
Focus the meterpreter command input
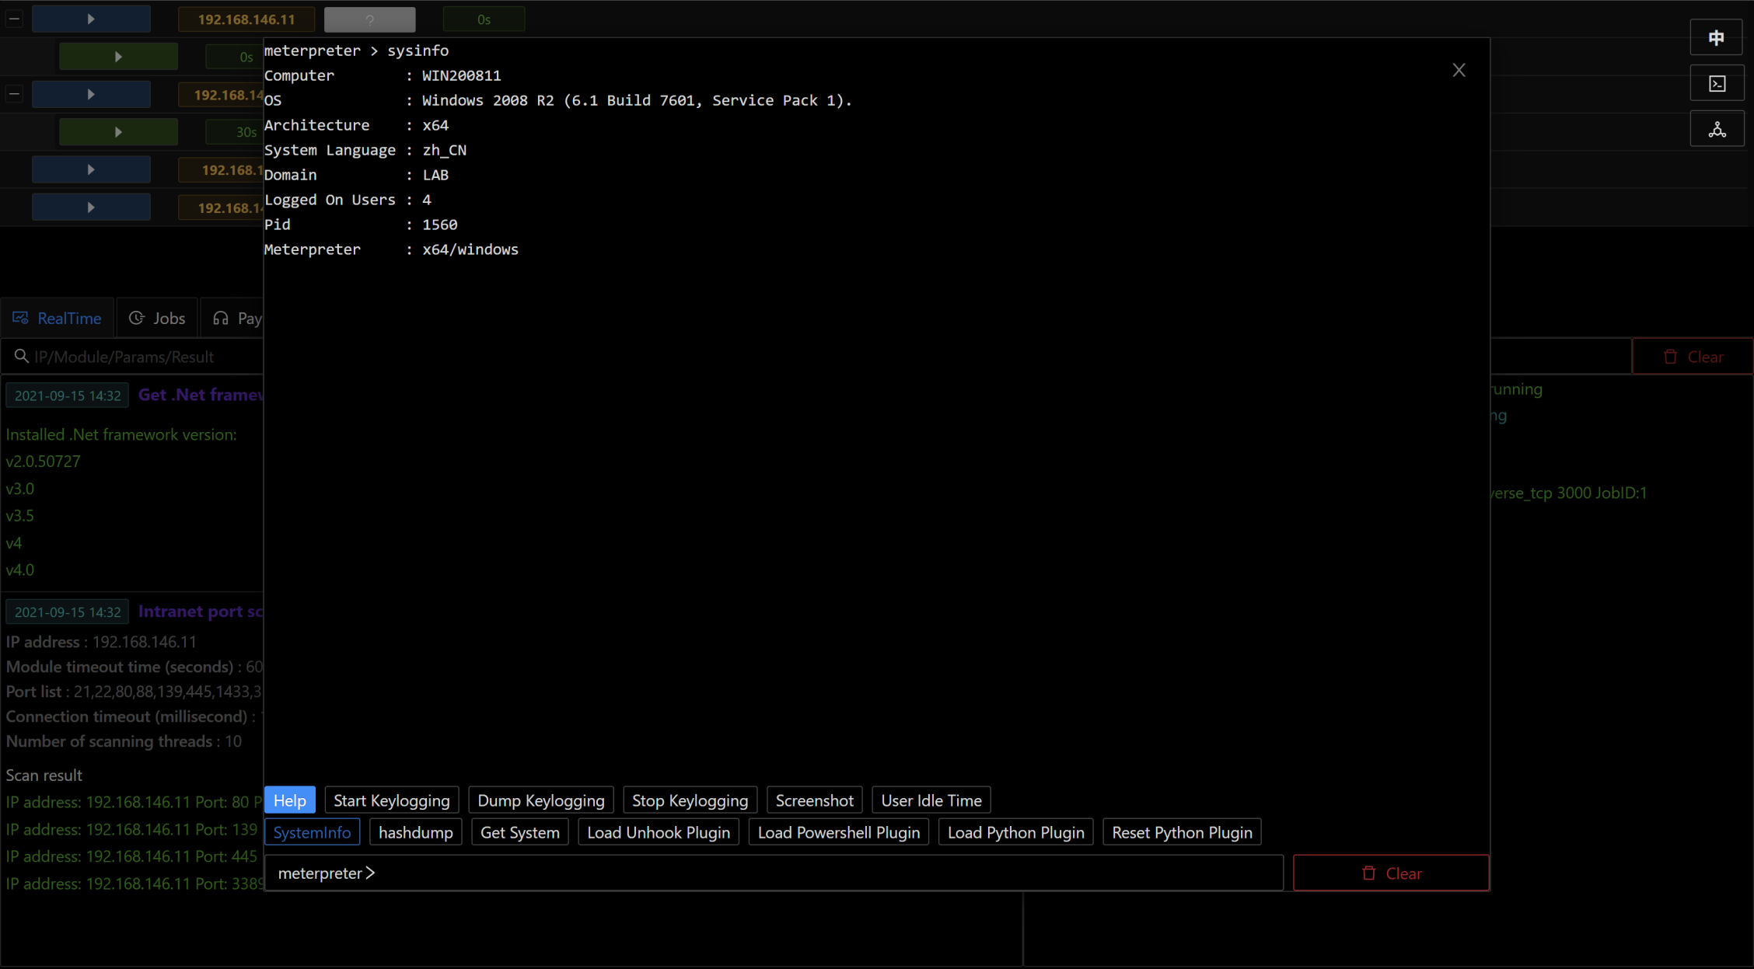pos(777,873)
